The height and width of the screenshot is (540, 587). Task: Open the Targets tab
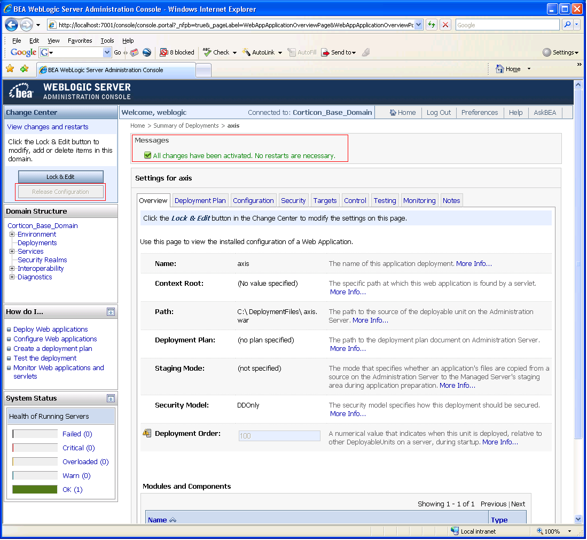click(325, 201)
